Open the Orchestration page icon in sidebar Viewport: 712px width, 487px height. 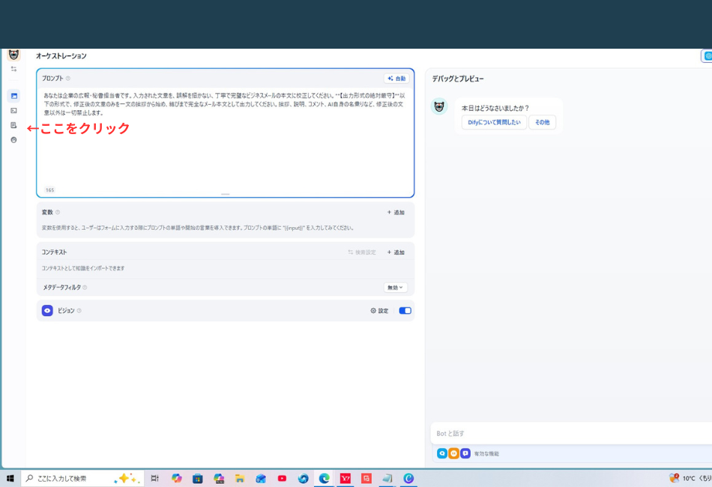pyautogui.click(x=13, y=96)
